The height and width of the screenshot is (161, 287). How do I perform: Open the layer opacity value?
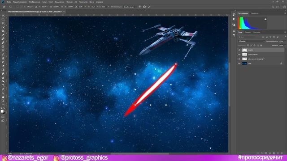click(282, 41)
